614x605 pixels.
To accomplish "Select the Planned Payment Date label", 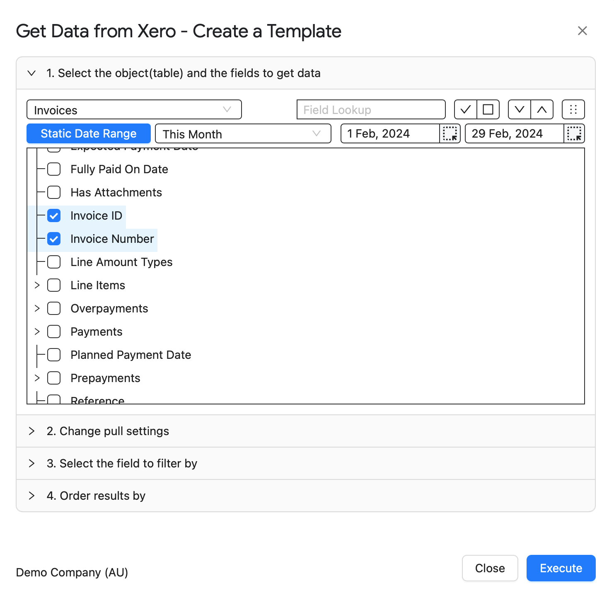I will click(131, 355).
